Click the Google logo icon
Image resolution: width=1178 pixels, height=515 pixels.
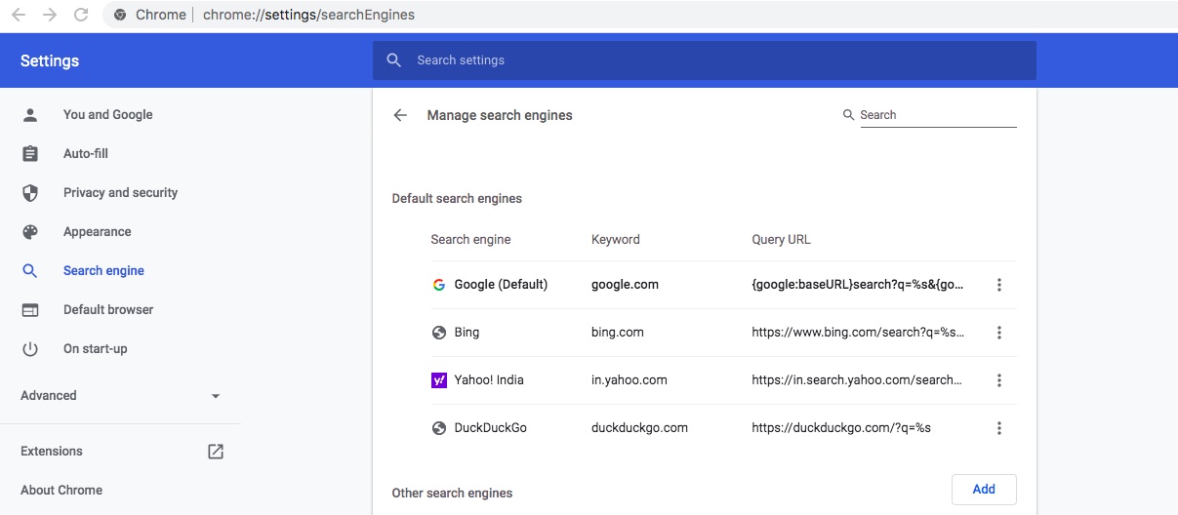point(439,285)
